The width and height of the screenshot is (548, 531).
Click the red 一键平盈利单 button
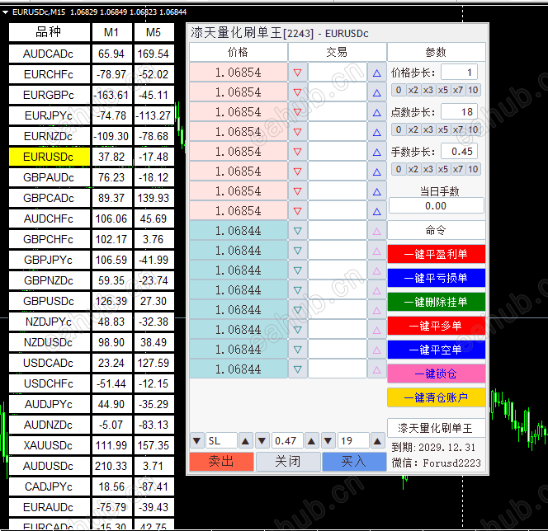[x=436, y=254]
